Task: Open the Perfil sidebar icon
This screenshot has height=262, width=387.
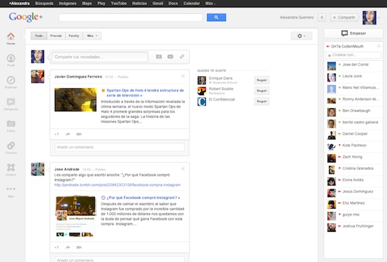Action: tap(11, 61)
